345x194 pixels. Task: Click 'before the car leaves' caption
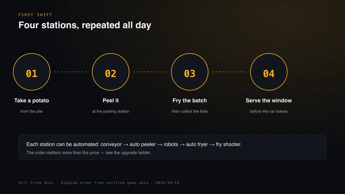(269, 111)
